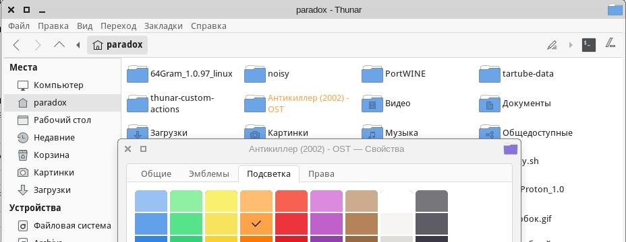Click the purple folder icon in dialog titlebar
Screen dimensions: 626x242
511,149
